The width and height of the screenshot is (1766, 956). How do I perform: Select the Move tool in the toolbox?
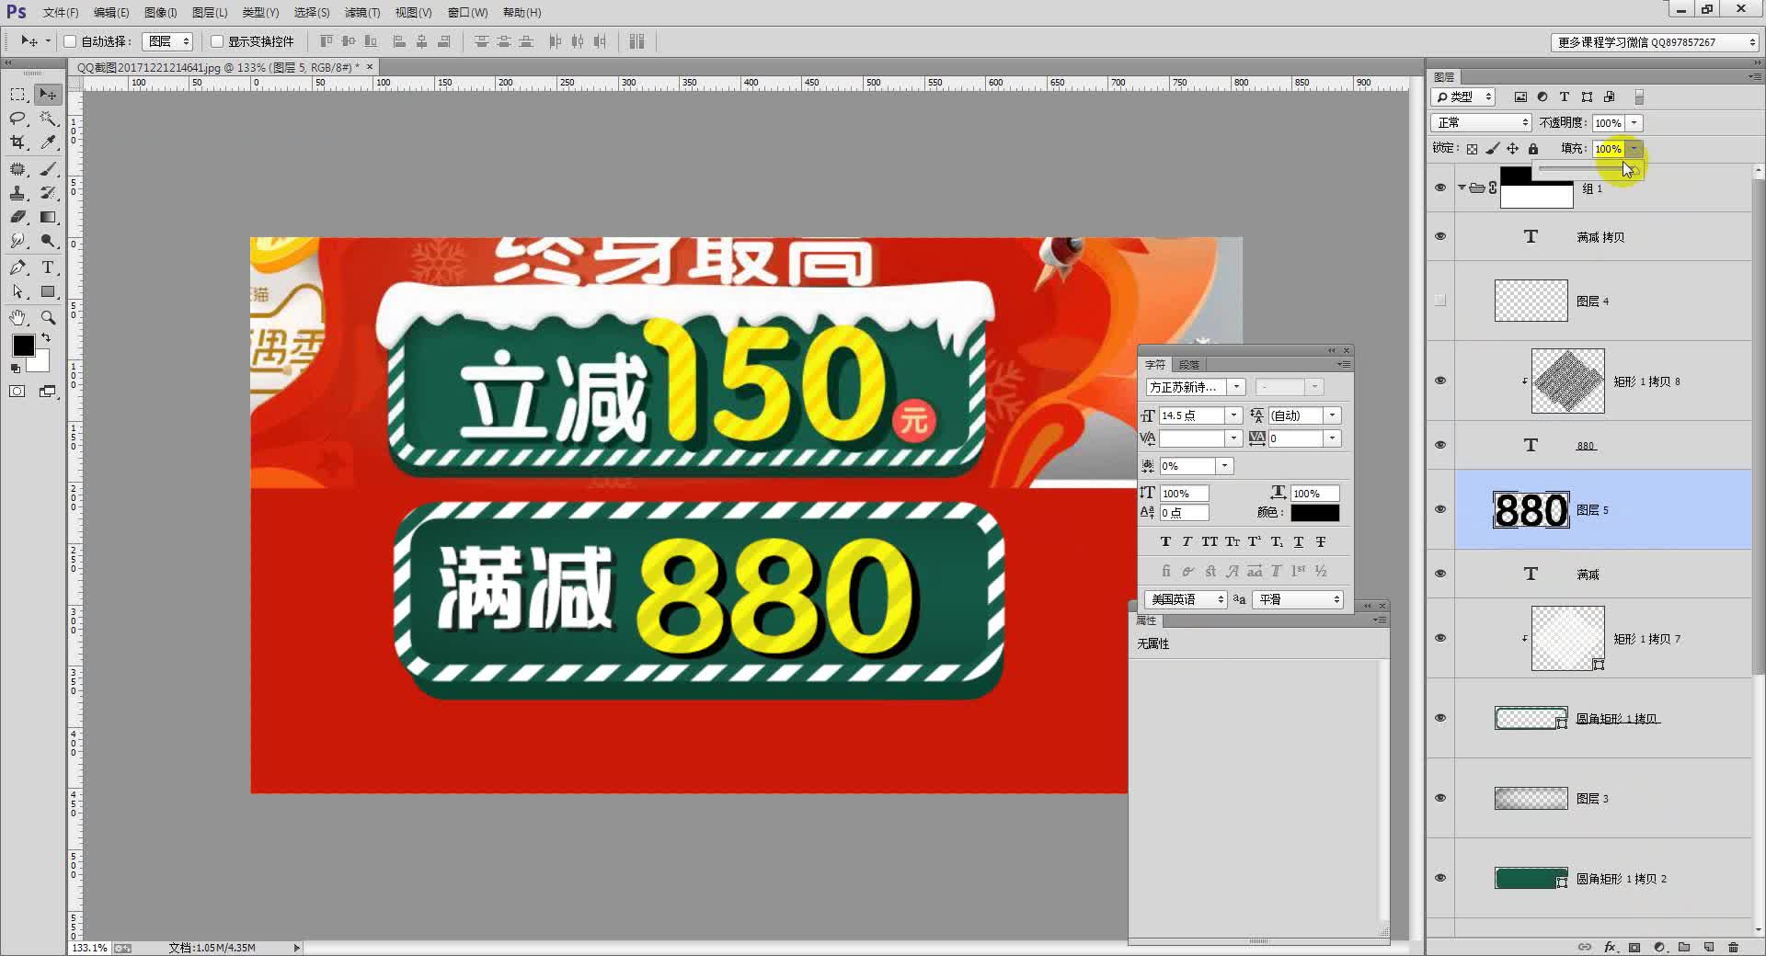coord(48,94)
